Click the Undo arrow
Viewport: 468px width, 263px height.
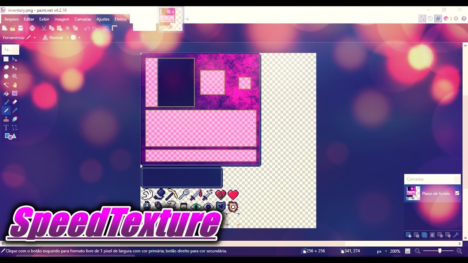pos(87,28)
